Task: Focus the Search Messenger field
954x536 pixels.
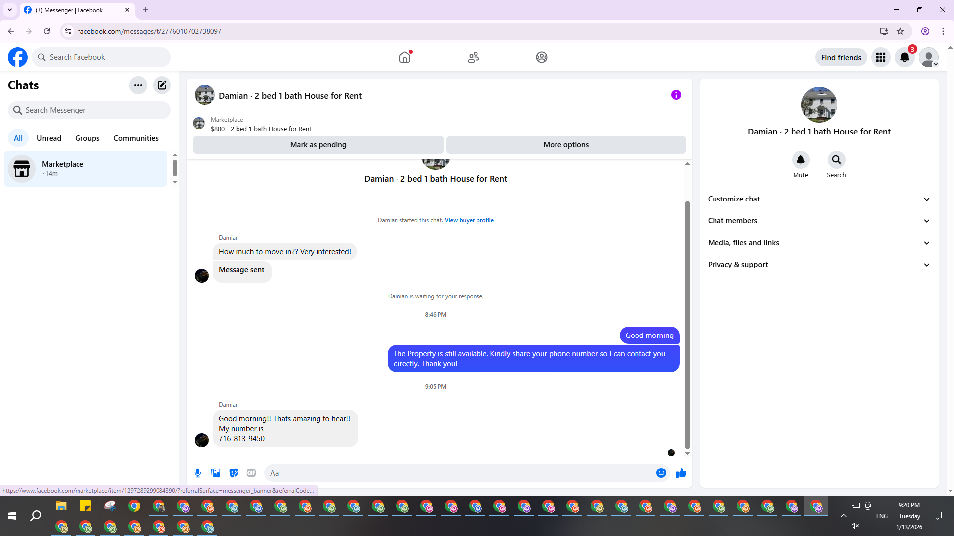Action: [94, 110]
